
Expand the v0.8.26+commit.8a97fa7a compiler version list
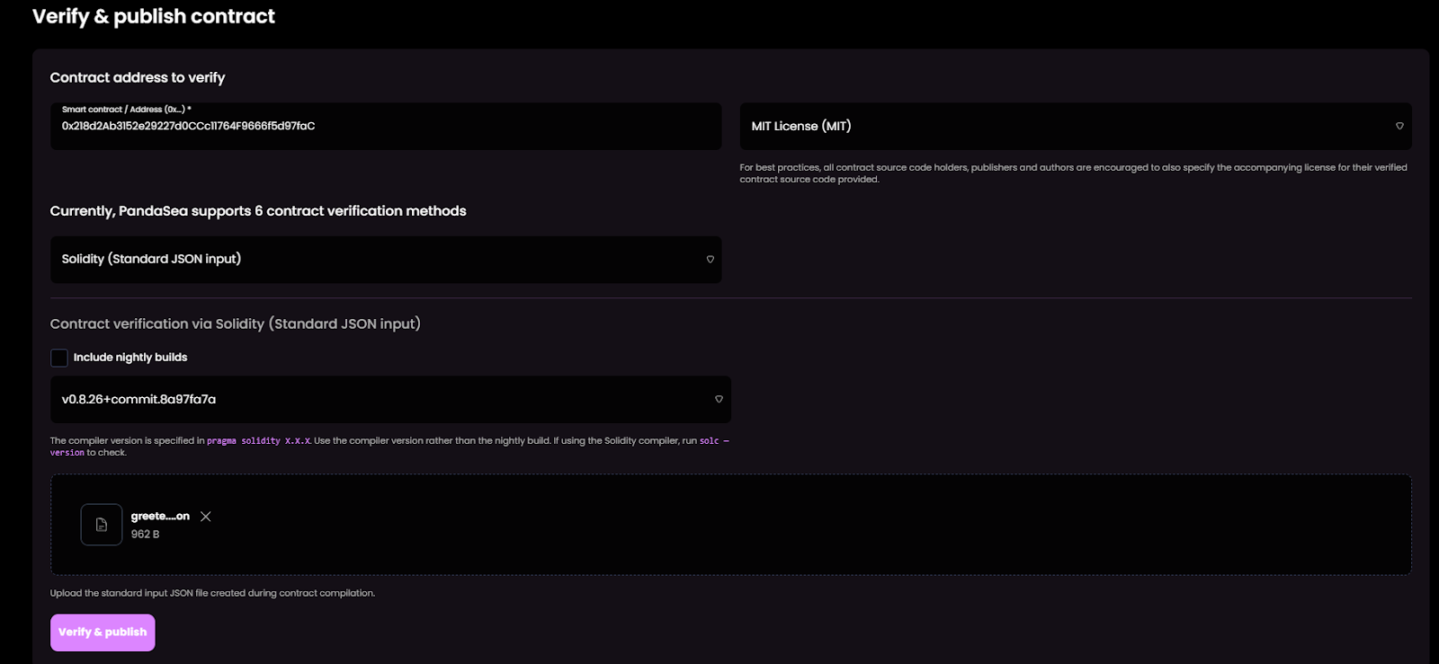pos(390,399)
